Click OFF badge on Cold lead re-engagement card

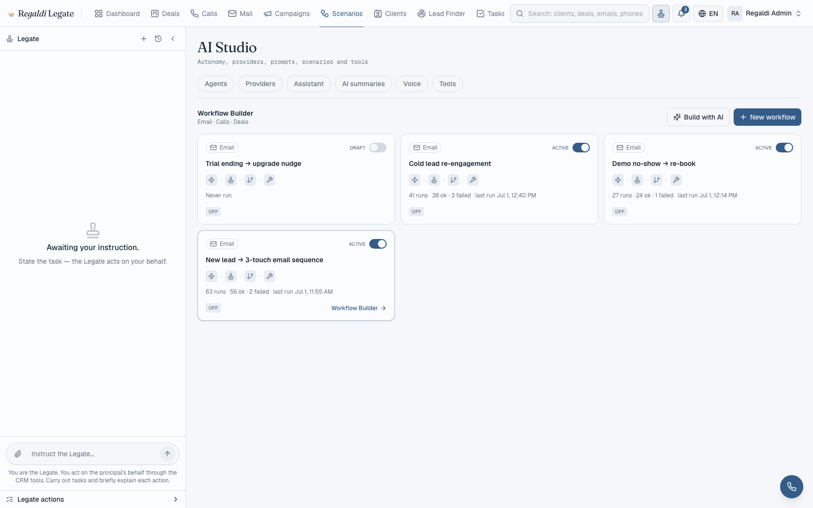[417, 211]
